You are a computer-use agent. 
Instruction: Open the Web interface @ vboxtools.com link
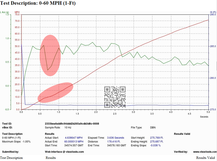[x=64, y=152]
